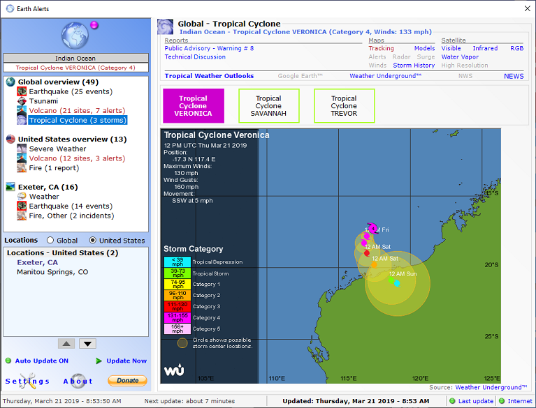The width and height of the screenshot is (536, 408).
Task: Open the Weather Underground link in toolbar row
Action: click(385, 76)
